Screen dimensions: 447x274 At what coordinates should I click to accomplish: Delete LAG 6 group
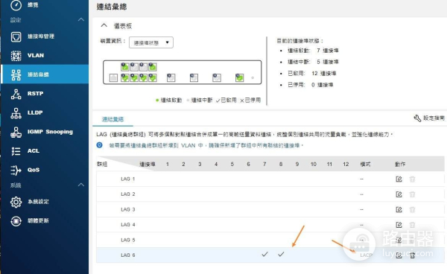click(412, 255)
